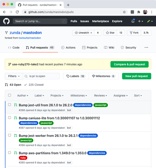Screen dimensions: 156x168
Task: Open tootsuite/mastodon upstream link
Action: tap(30, 38)
